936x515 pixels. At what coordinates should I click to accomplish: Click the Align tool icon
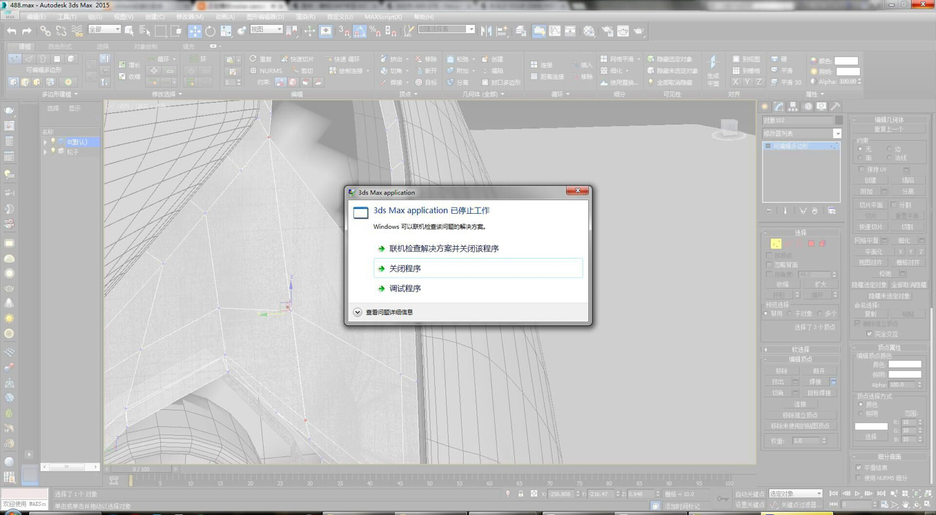(502, 31)
